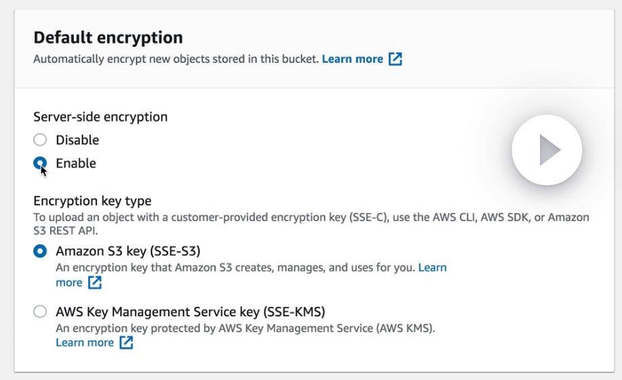Viewport: 622px width, 380px height.
Task: Click the AWS Key Management Service key label
Action: tap(190, 312)
